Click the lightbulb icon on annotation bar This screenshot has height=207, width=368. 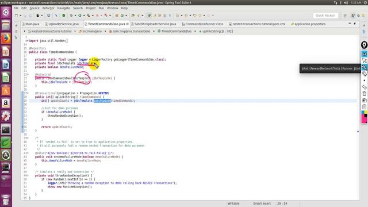click(364, 45)
